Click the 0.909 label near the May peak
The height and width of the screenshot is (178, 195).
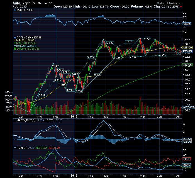tap(147, 38)
